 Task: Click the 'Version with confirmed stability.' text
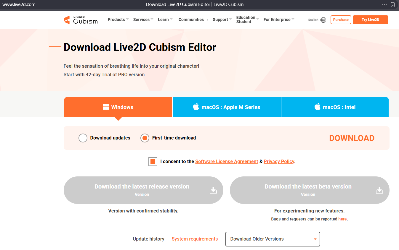pos(143,211)
